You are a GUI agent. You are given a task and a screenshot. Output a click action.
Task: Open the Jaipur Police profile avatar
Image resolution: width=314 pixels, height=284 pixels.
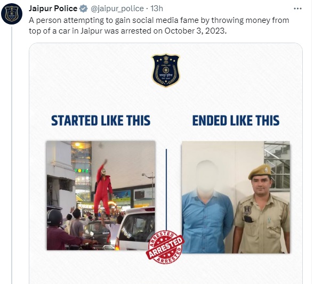[x=12, y=14]
